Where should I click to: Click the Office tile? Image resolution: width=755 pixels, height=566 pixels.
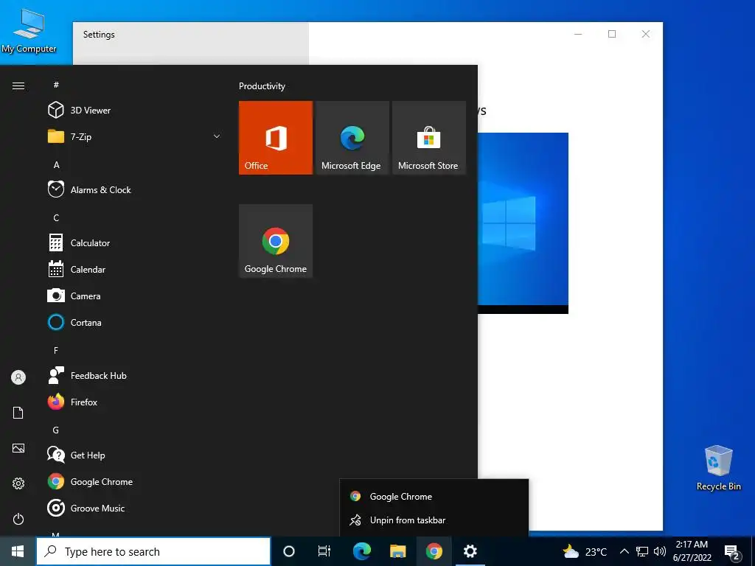pos(276,138)
